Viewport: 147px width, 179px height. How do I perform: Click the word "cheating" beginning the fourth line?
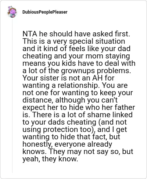[37, 56]
